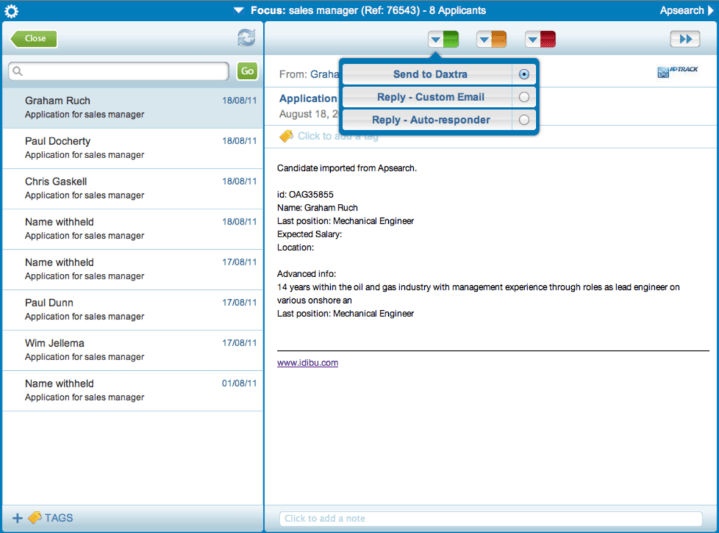The image size is (719, 533).
Task: Select applicant Chris Gaskell
Action: pyautogui.click(x=132, y=189)
